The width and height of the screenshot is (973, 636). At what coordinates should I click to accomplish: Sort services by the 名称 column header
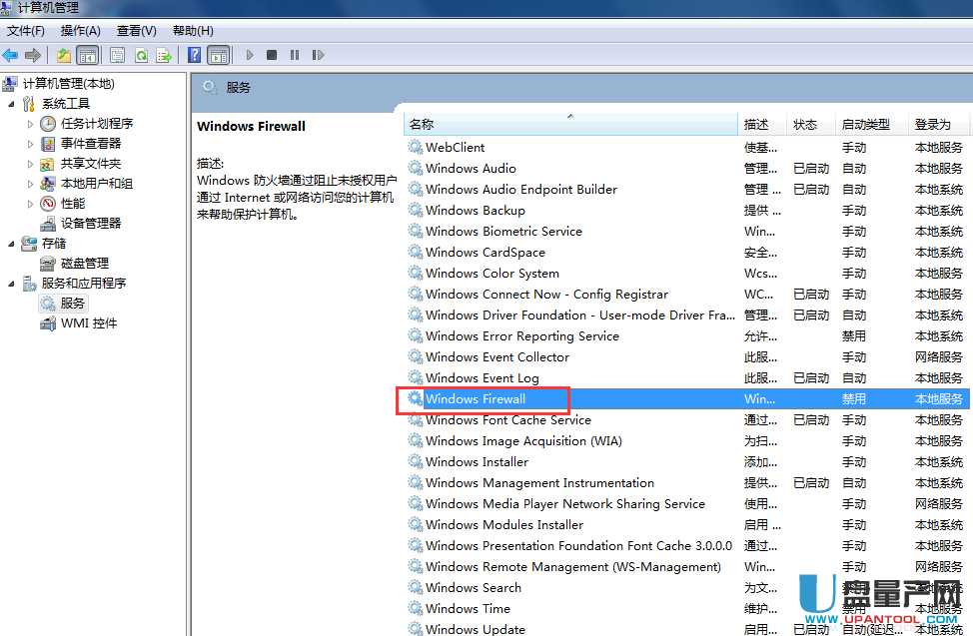click(570, 124)
